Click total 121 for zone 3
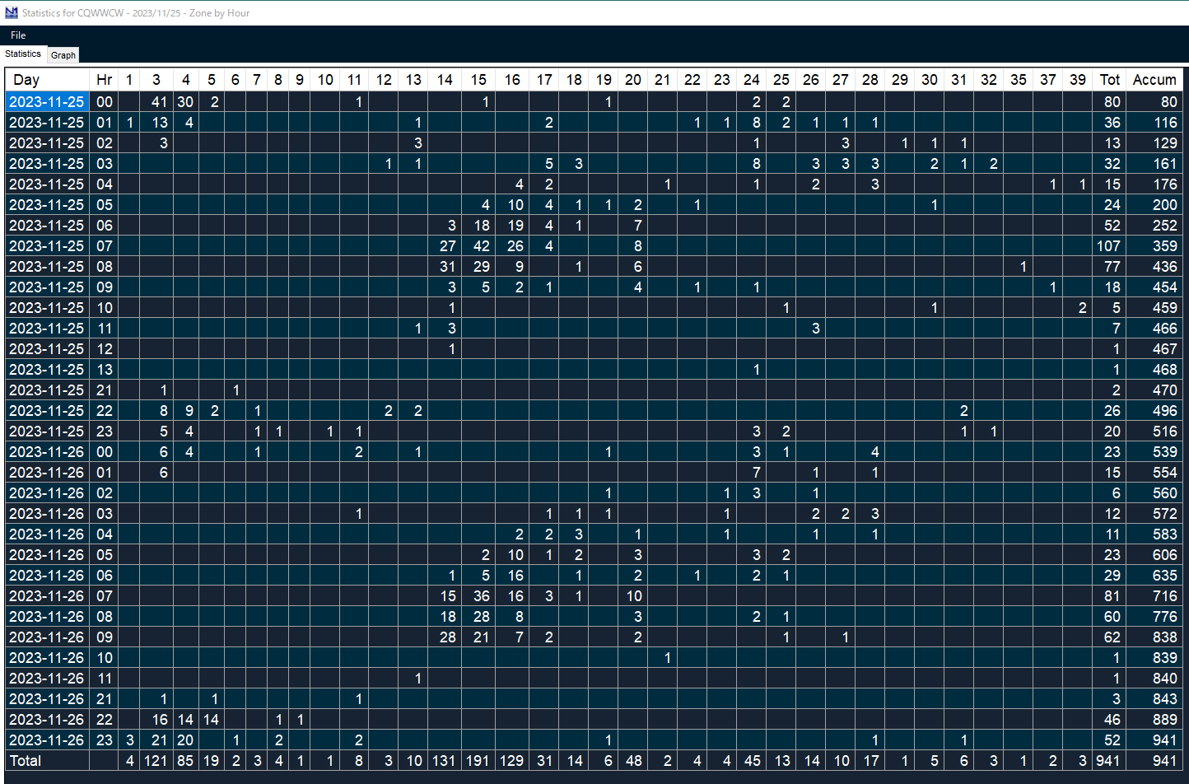 [x=156, y=761]
